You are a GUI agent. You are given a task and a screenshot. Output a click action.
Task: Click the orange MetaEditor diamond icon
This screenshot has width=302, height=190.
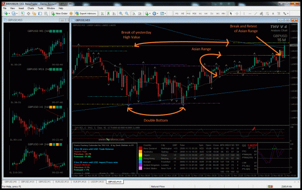(x=71, y=14)
